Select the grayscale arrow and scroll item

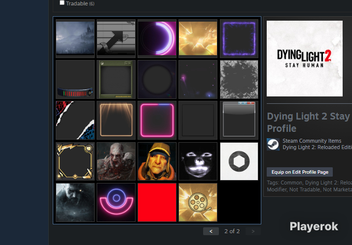116,38
